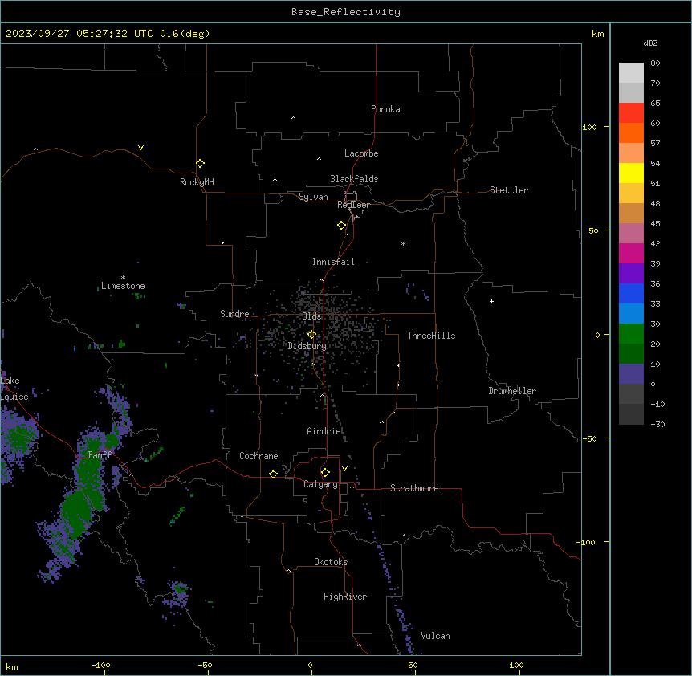Click the Calgary city label
The width and height of the screenshot is (692, 676).
[320, 484]
